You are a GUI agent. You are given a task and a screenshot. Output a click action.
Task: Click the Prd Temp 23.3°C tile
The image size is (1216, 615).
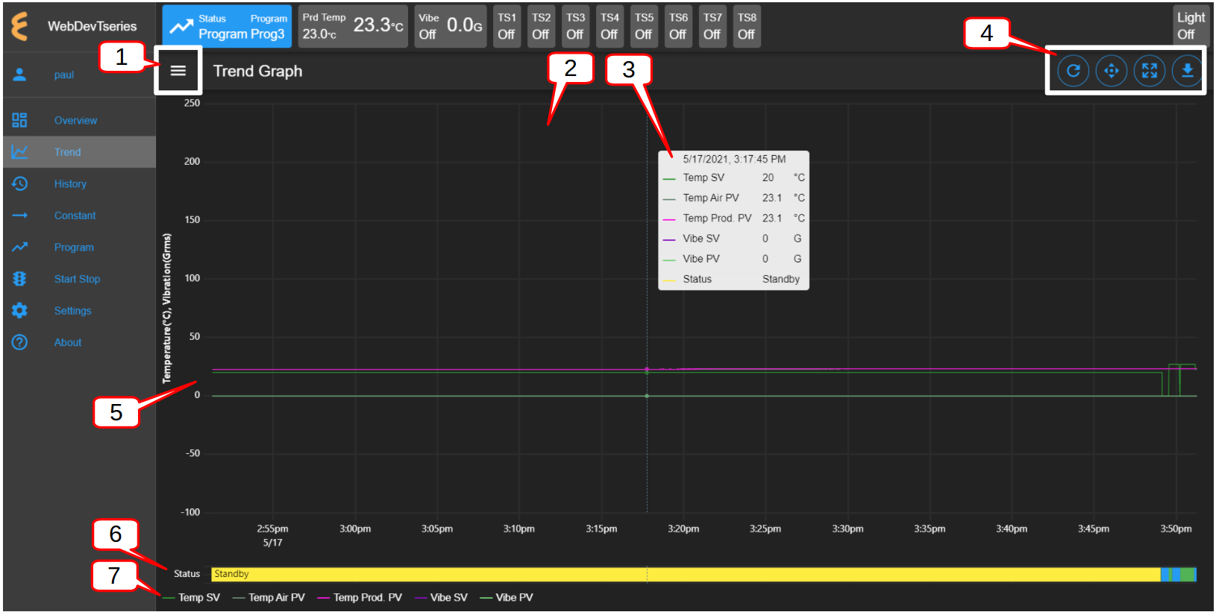(353, 26)
